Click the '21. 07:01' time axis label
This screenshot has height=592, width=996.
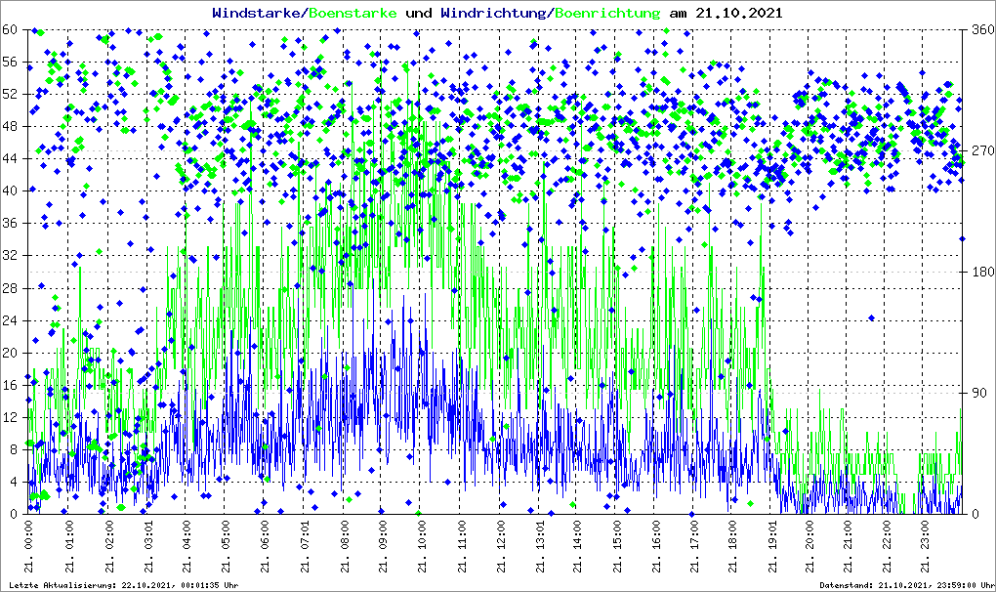tap(305, 546)
